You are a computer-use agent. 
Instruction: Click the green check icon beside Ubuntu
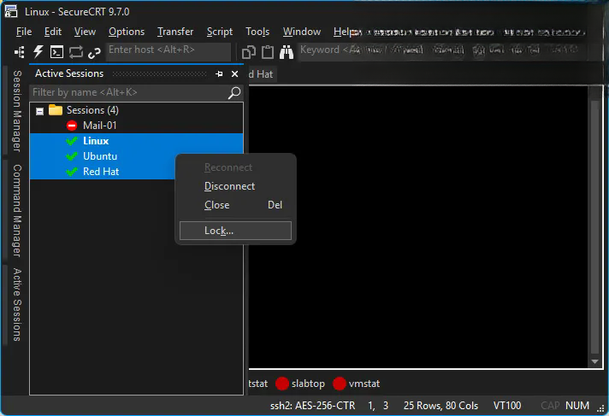pyautogui.click(x=72, y=156)
